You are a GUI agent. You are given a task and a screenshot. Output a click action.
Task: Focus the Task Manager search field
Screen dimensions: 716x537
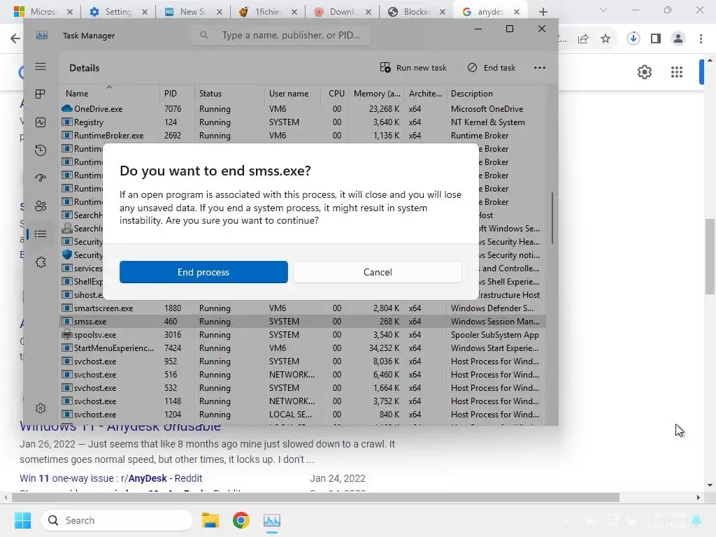(281, 35)
